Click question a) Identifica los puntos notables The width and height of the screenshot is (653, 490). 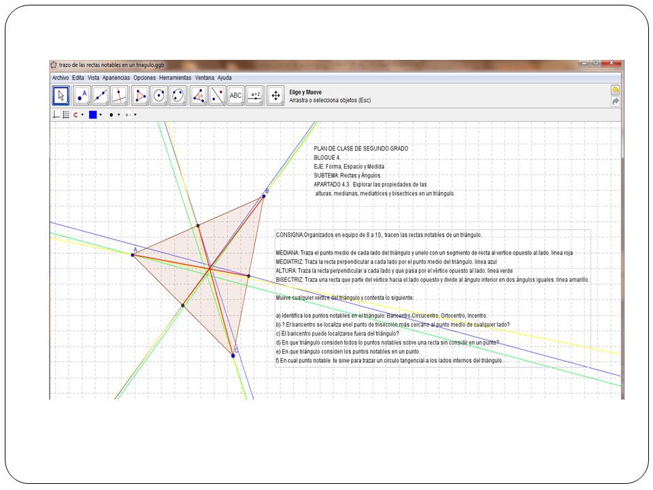pos(381,316)
